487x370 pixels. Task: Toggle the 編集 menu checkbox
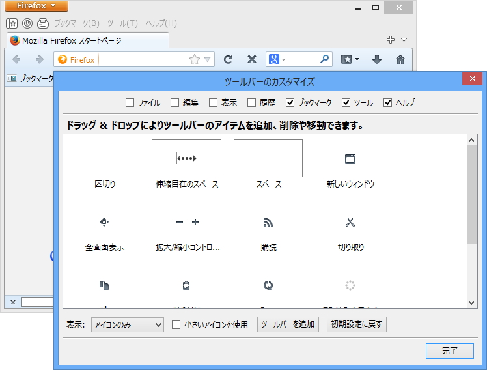pos(175,102)
